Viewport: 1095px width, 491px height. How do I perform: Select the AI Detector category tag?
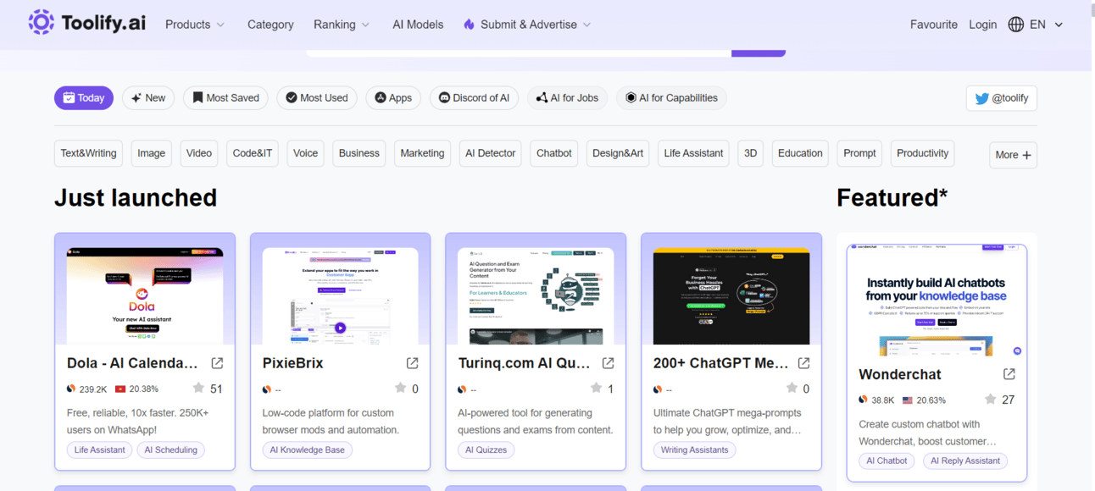(491, 153)
